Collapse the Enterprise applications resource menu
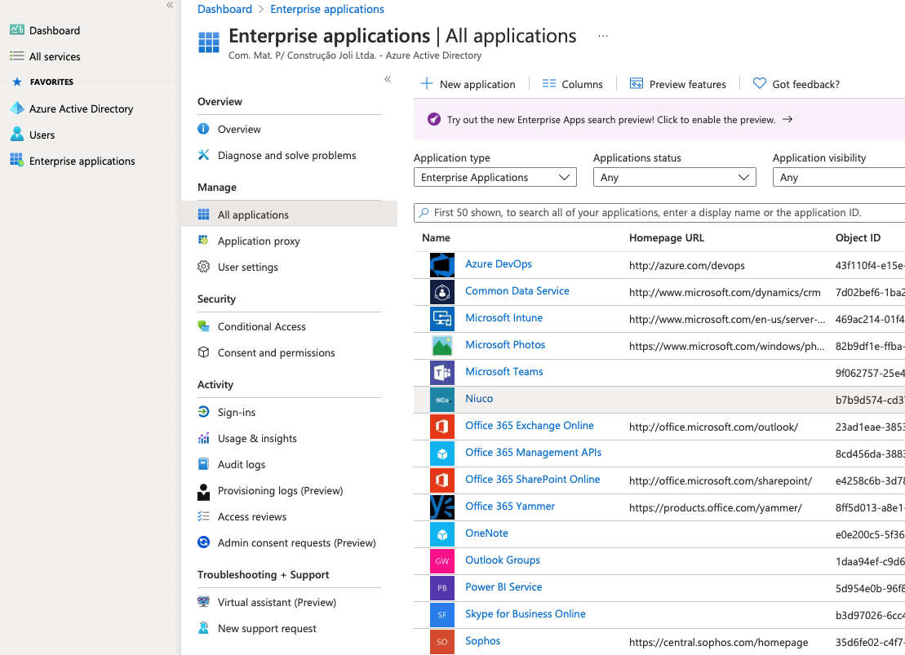Viewport: 905px width, 655px height. [388, 79]
